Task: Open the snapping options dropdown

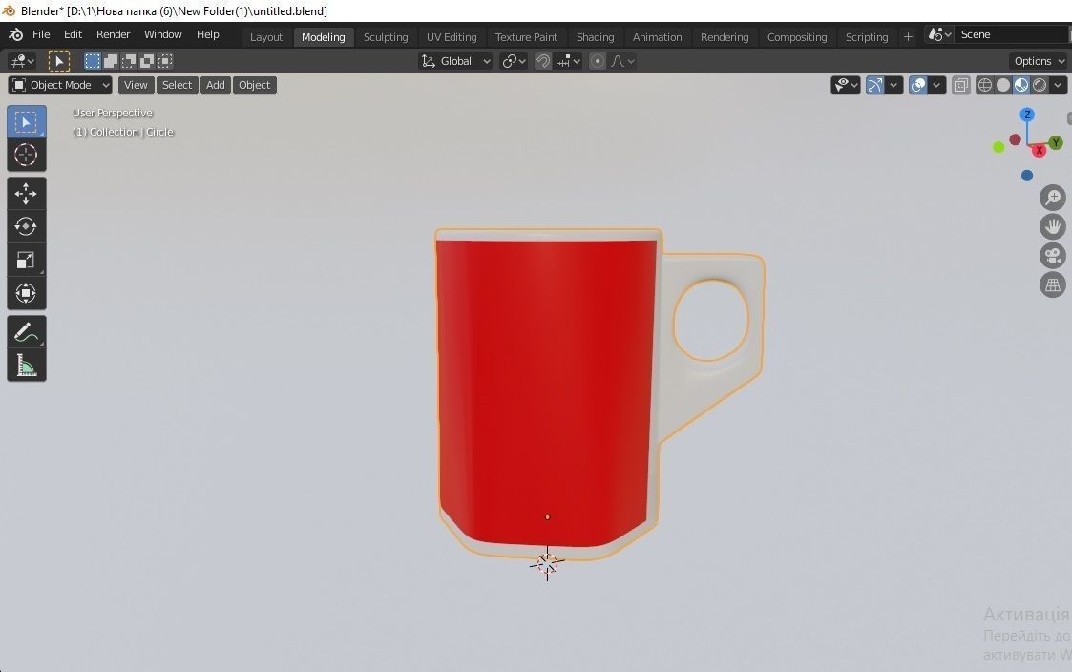Action: [x=568, y=61]
